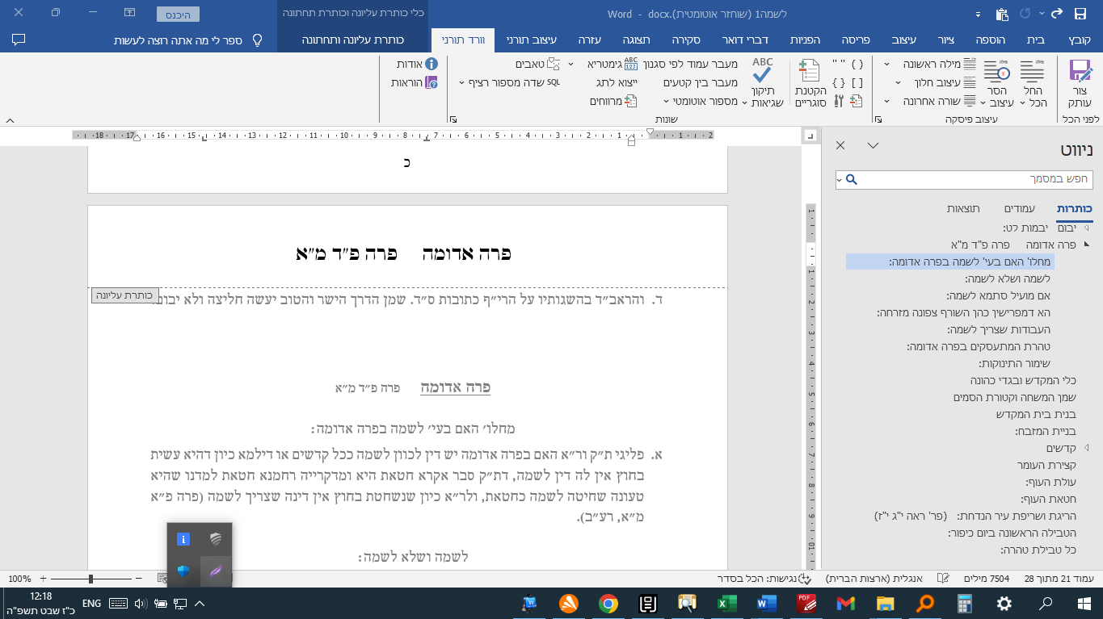This screenshot has width=1103, height=619.
Task: Open Settings gear in the taskbar
Action: click(x=1004, y=603)
